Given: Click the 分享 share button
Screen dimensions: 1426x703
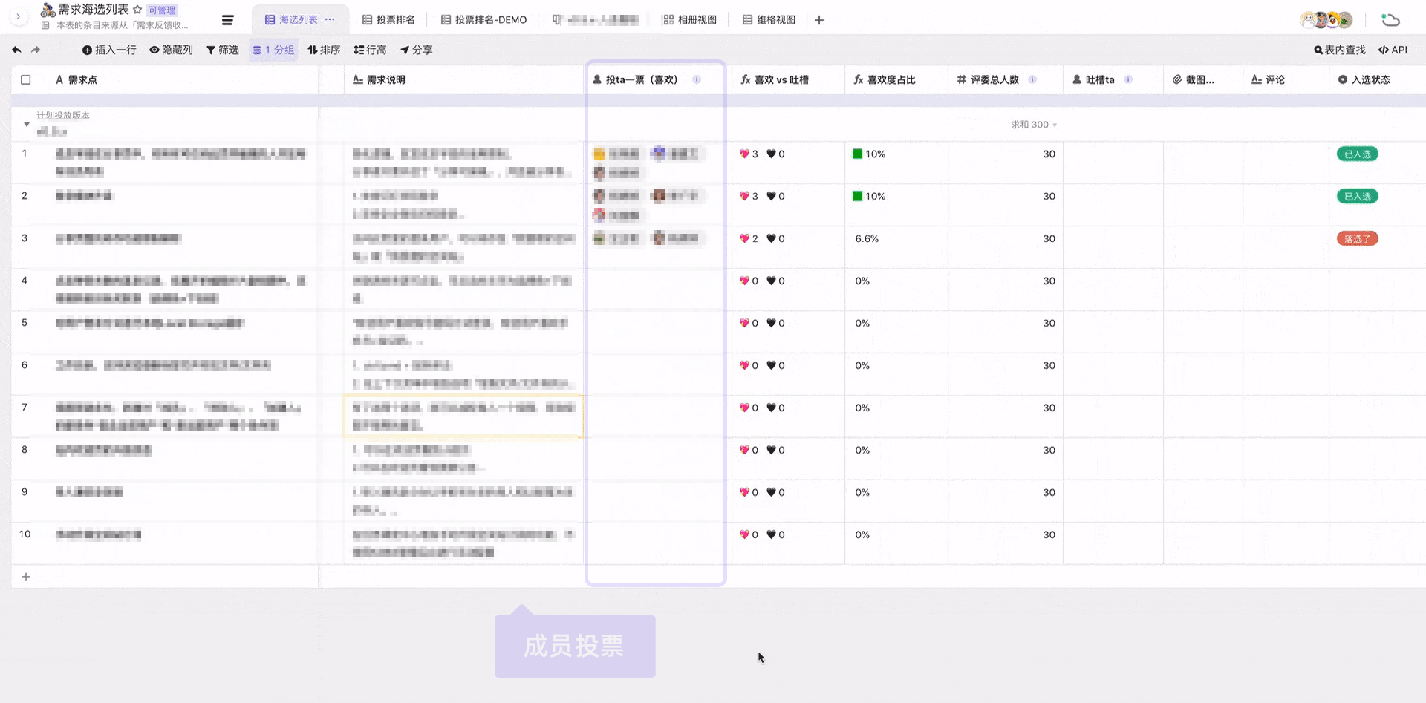Looking at the screenshot, I should click(417, 50).
